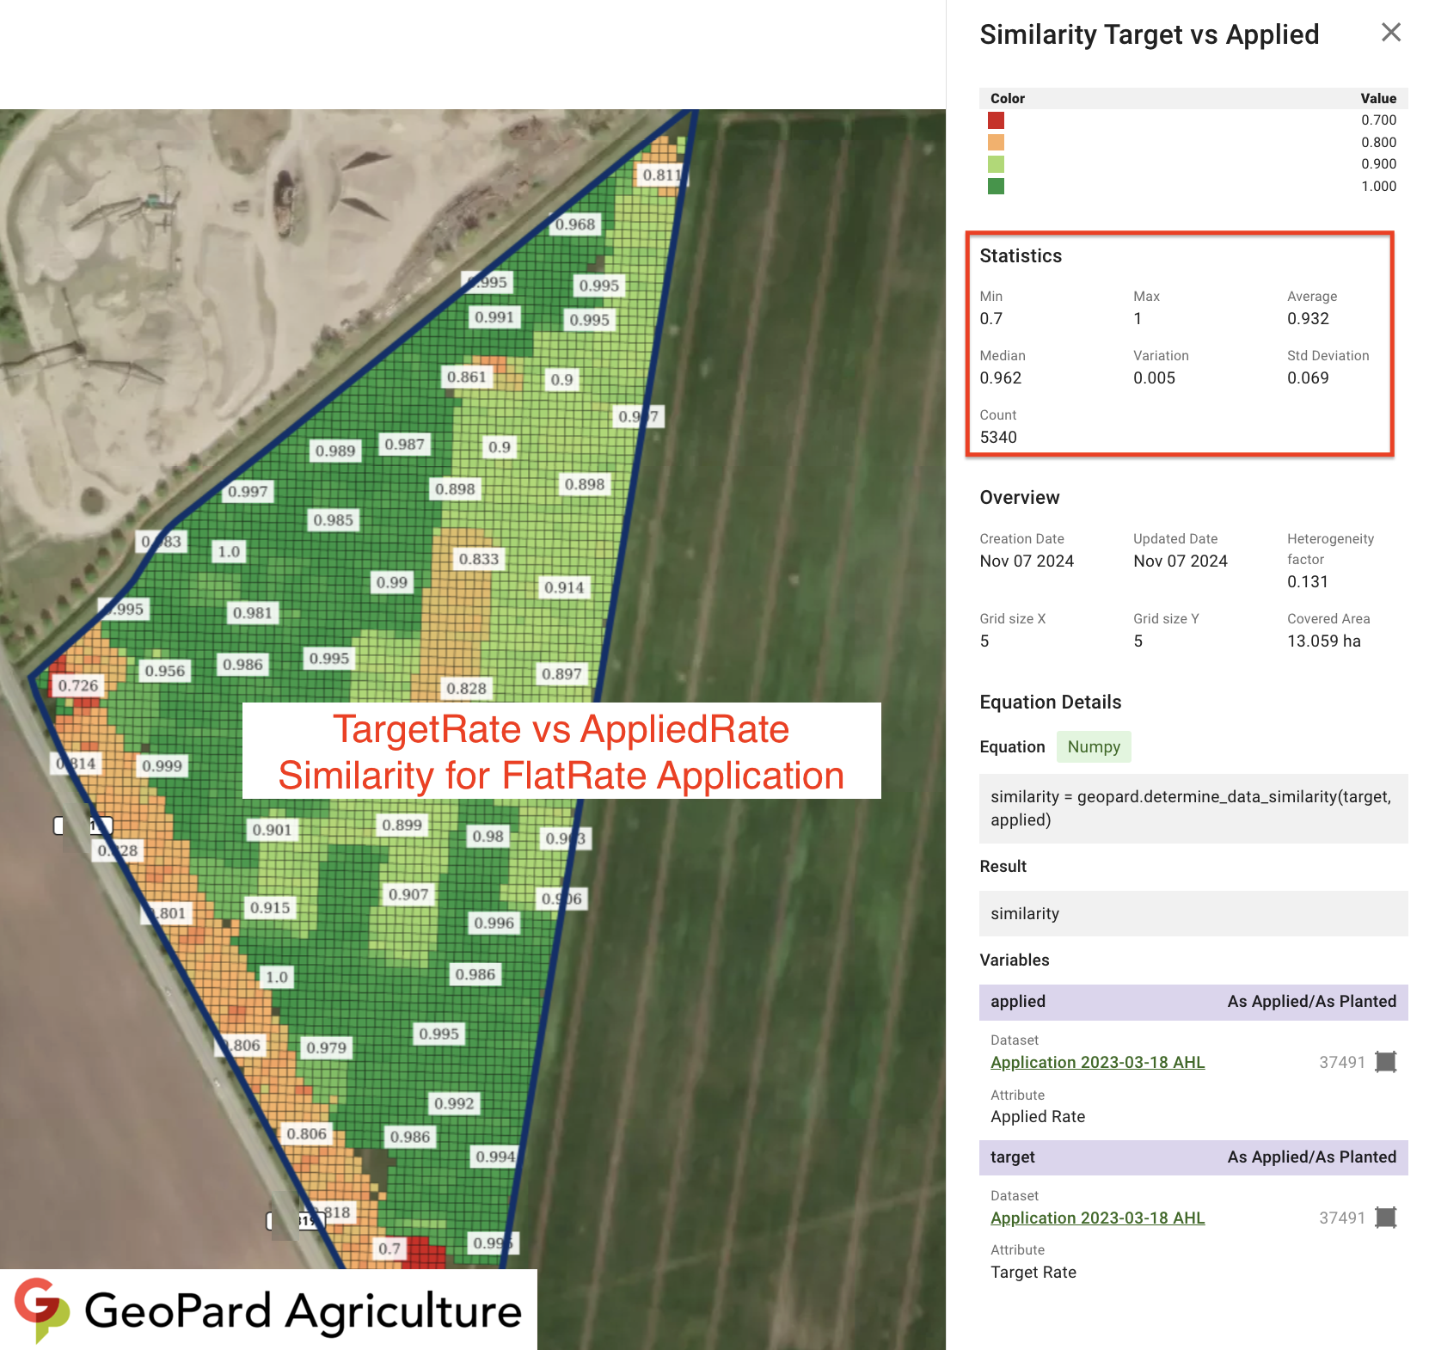Close the Similarity Target vs Applied panel
1429x1350 pixels.
pyautogui.click(x=1390, y=33)
